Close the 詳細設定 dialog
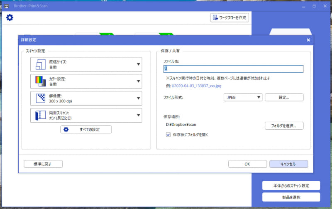The height and width of the screenshot is (209, 332). tap(308, 40)
